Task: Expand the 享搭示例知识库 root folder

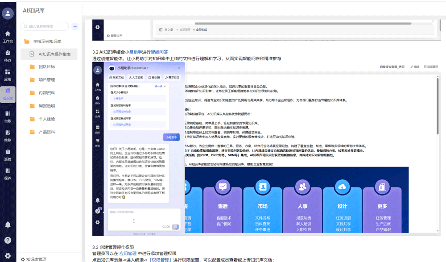Action: 47,41
